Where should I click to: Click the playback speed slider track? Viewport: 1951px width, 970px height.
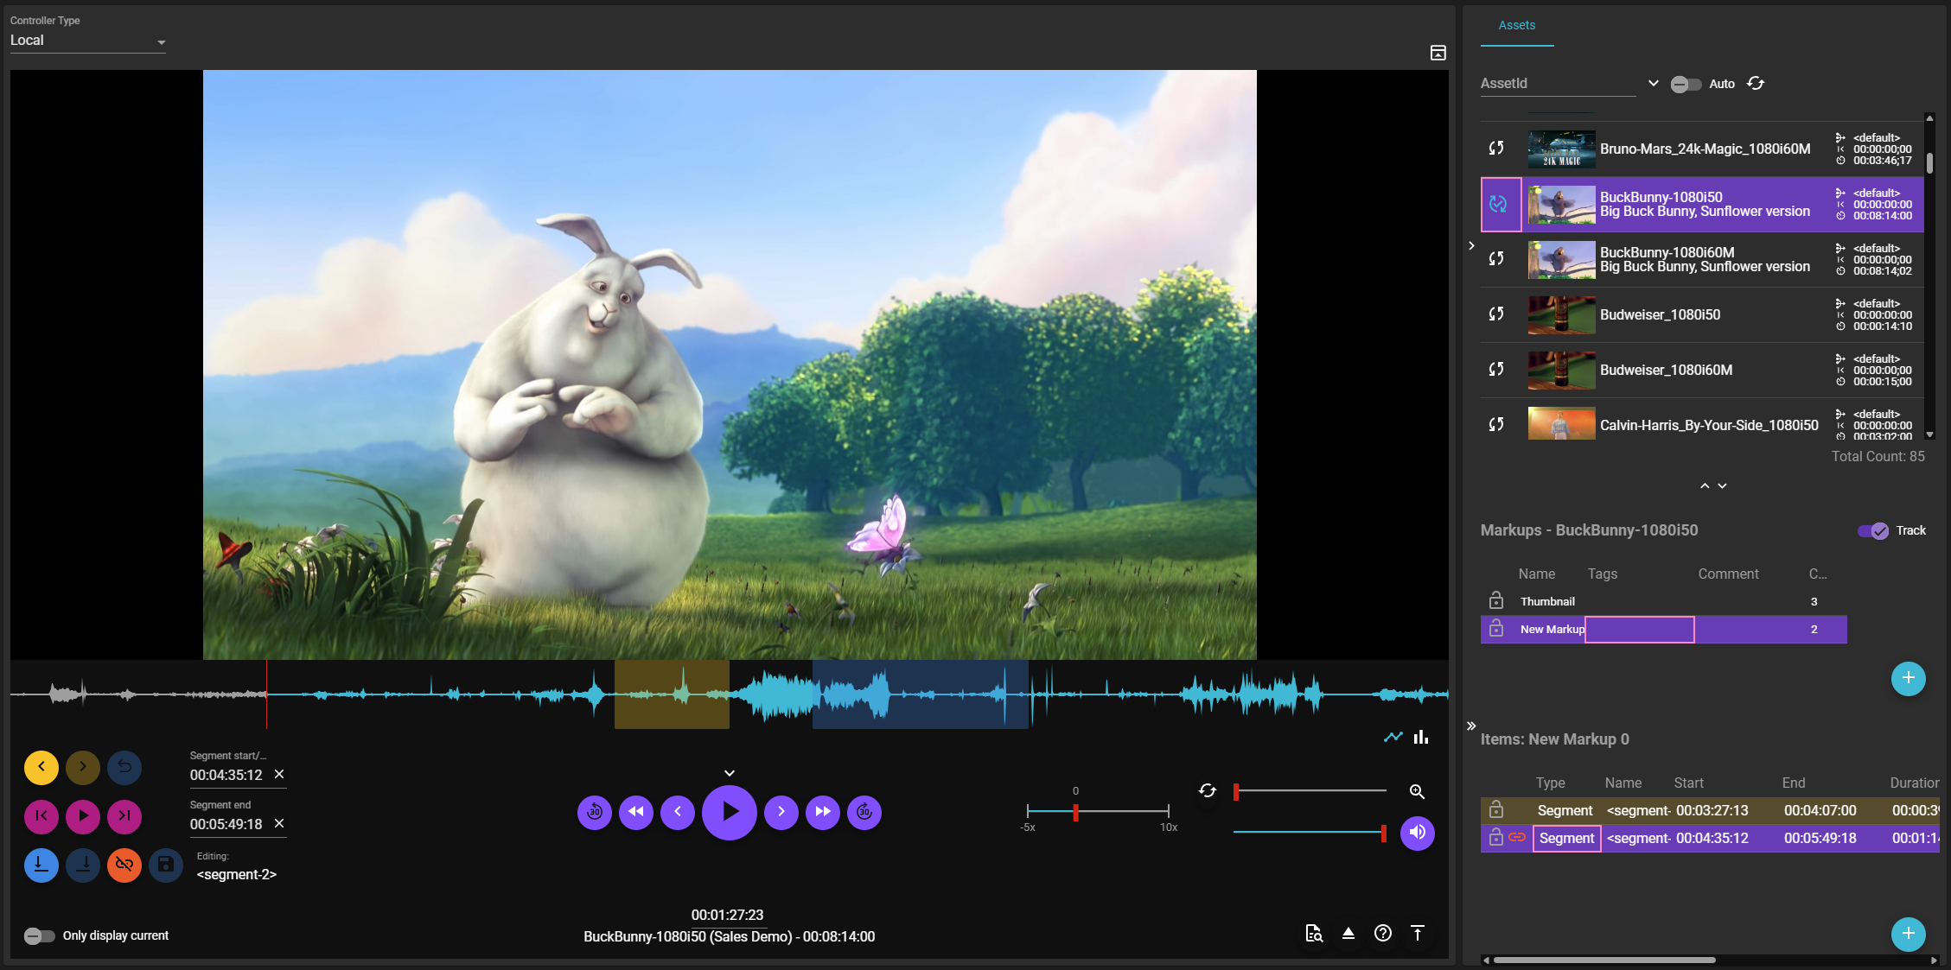(1124, 811)
